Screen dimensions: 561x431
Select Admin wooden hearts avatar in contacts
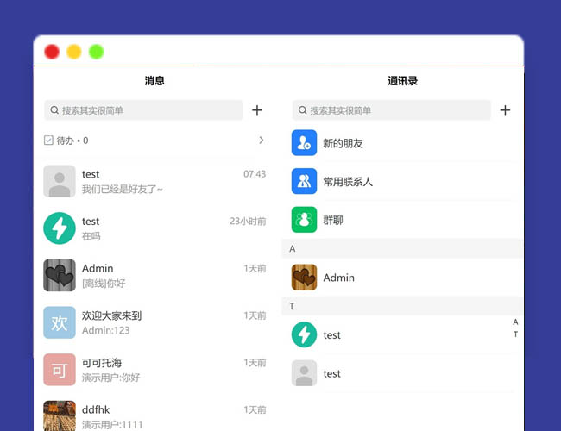(304, 278)
